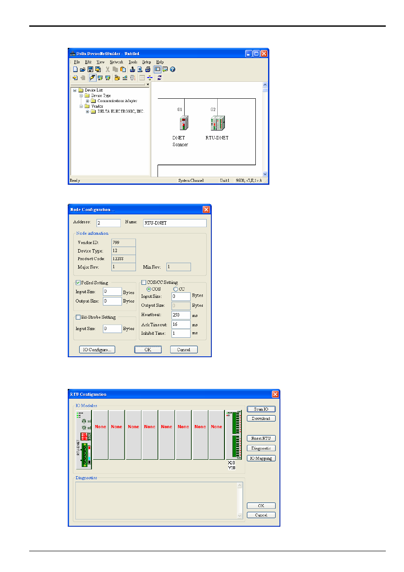The width and height of the screenshot is (404, 572).
Task: Click the IO Configure... button
Action: (x=97, y=350)
